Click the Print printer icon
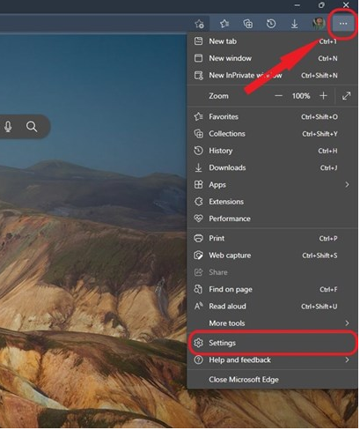 [x=199, y=239]
